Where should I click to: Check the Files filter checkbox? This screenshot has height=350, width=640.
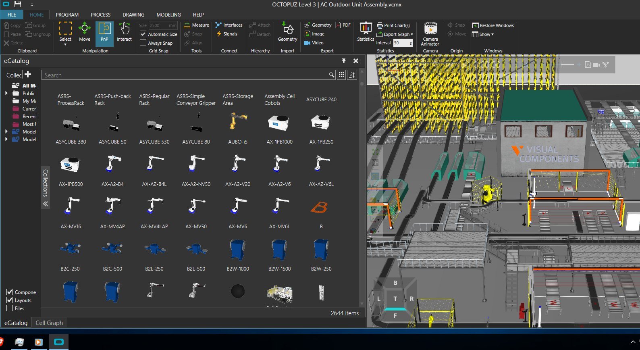point(10,308)
